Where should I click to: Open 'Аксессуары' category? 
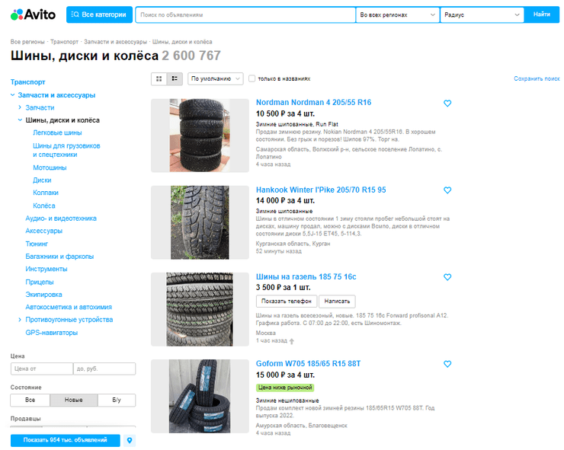pyautogui.click(x=44, y=231)
